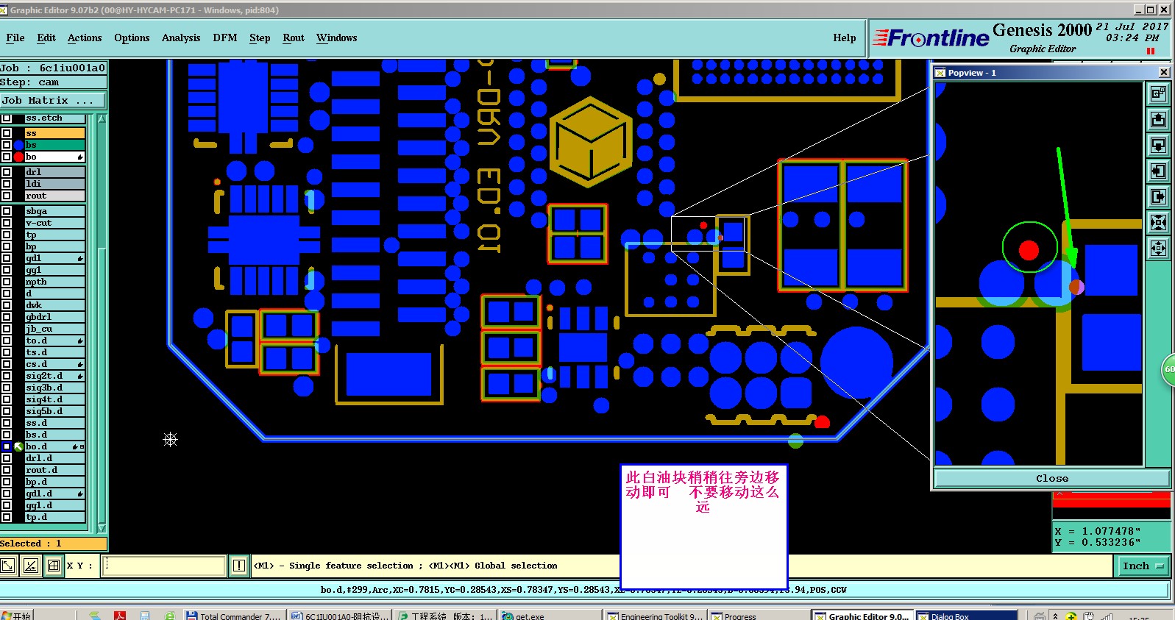Pan Popview up with arrow icon
The height and width of the screenshot is (620, 1175).
1158,119
